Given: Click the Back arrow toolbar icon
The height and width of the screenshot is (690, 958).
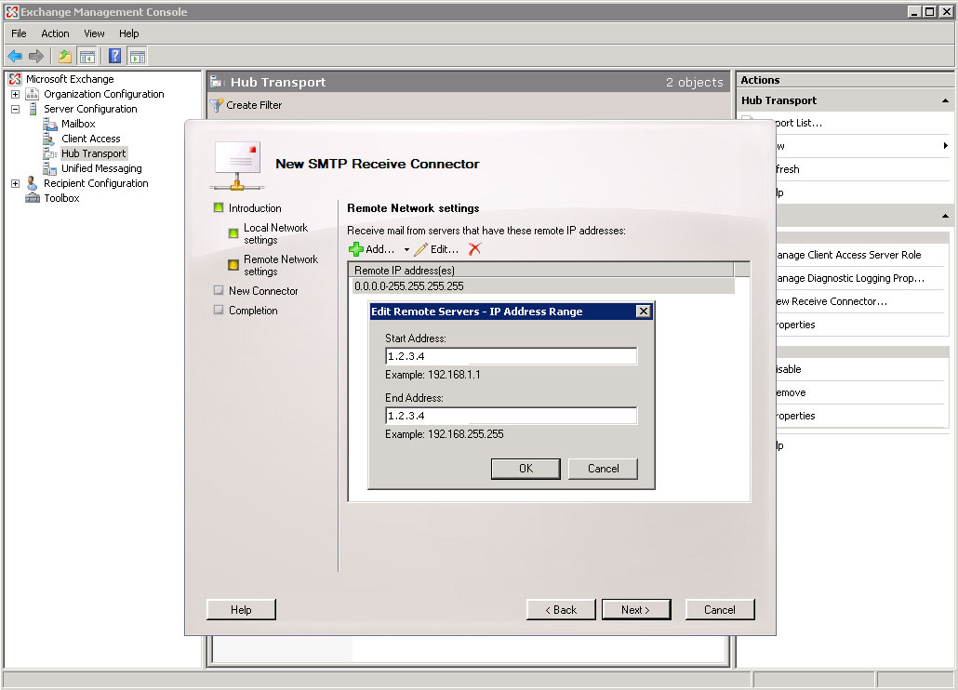Looking at the screenshot, I should tap(15, 57).
